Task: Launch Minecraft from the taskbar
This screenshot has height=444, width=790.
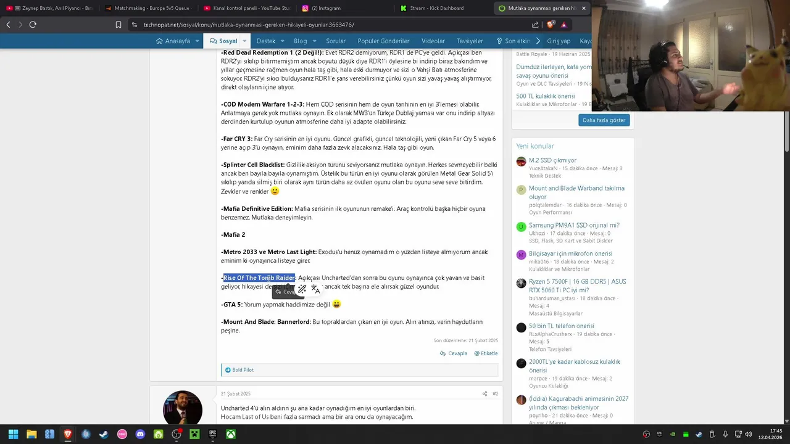Action: [x=194, y=434]
